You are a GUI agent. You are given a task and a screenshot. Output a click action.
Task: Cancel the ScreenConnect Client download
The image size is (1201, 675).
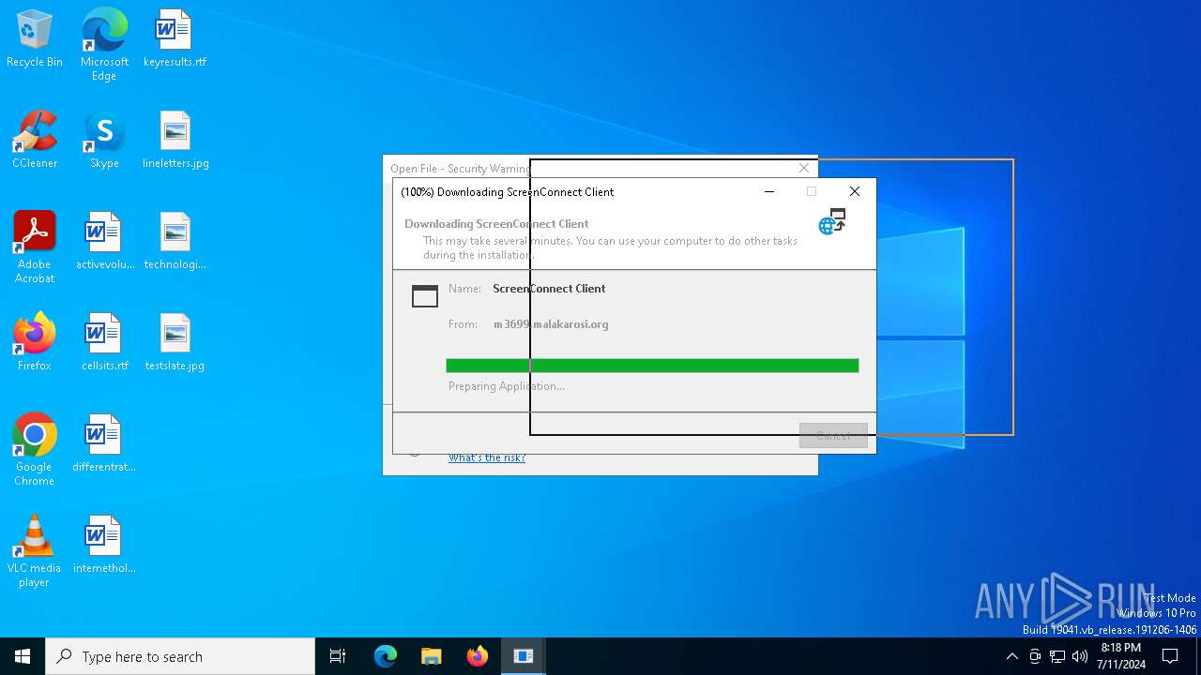833,435
